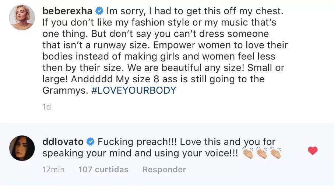Viewport: 334px width, 188px height.
Task: Open the #LOVEYOURBODY hashtag
Action: tap(133, 90)
